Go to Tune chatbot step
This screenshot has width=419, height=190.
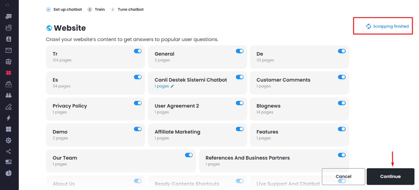[127, 9]
